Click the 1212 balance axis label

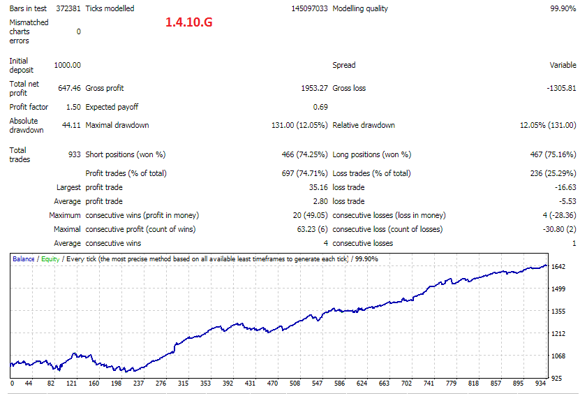pos(558,334)
